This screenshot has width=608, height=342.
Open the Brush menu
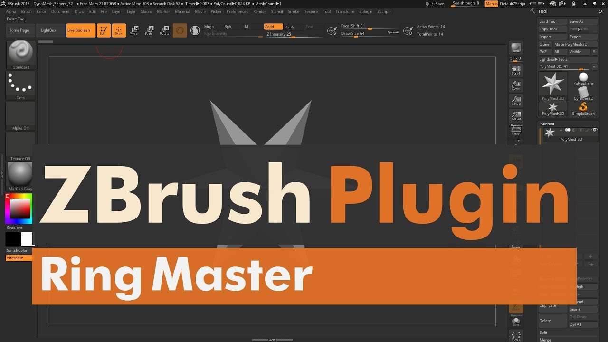pos(27,11)
